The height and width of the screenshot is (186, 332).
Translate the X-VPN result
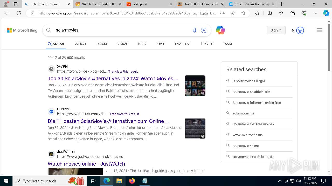[x=123, y=72]
